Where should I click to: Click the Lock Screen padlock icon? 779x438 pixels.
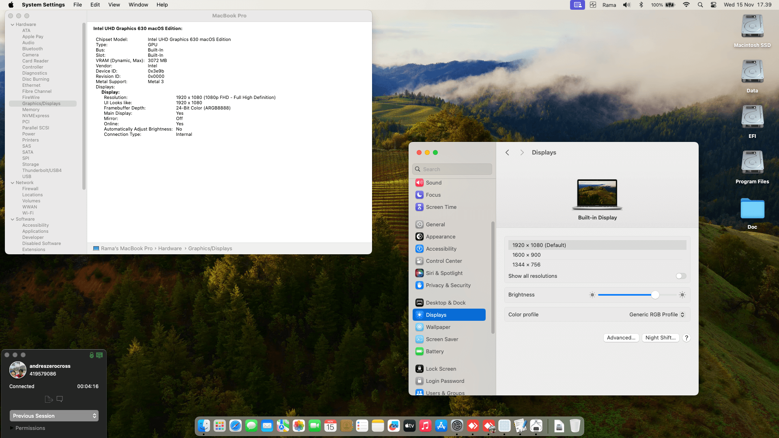(420, 369)
